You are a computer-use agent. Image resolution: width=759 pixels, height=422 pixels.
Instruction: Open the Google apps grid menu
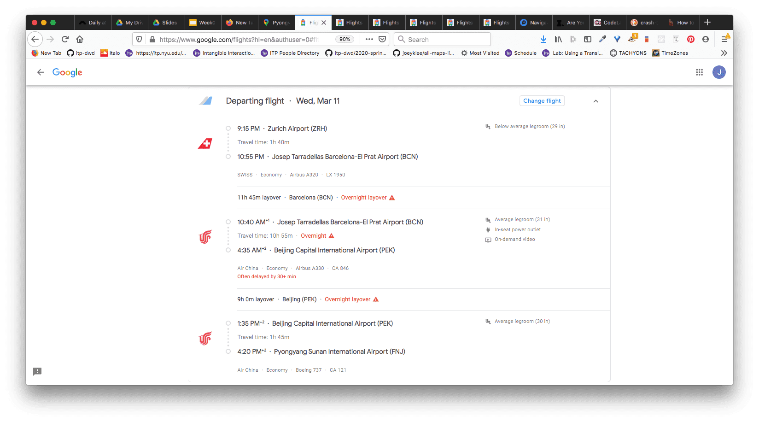click(699, 72)
